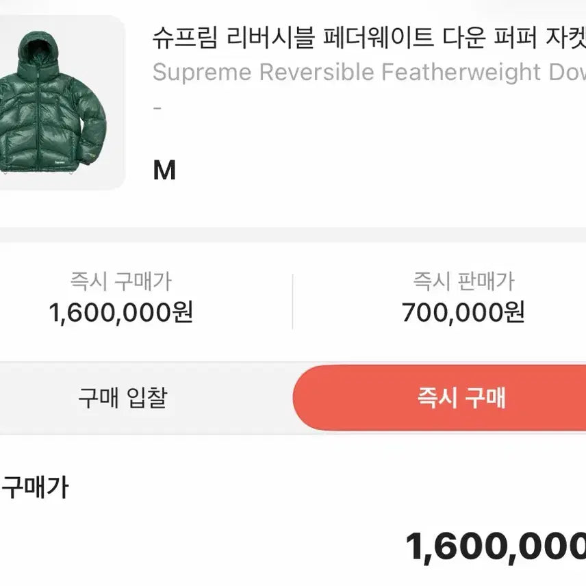Click the dash below the English product name
This screenshot has width=586, height=586.
(x=157, y=110)
